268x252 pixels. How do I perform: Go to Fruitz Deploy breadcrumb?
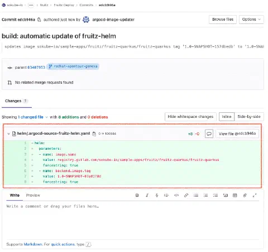(64, 5)
